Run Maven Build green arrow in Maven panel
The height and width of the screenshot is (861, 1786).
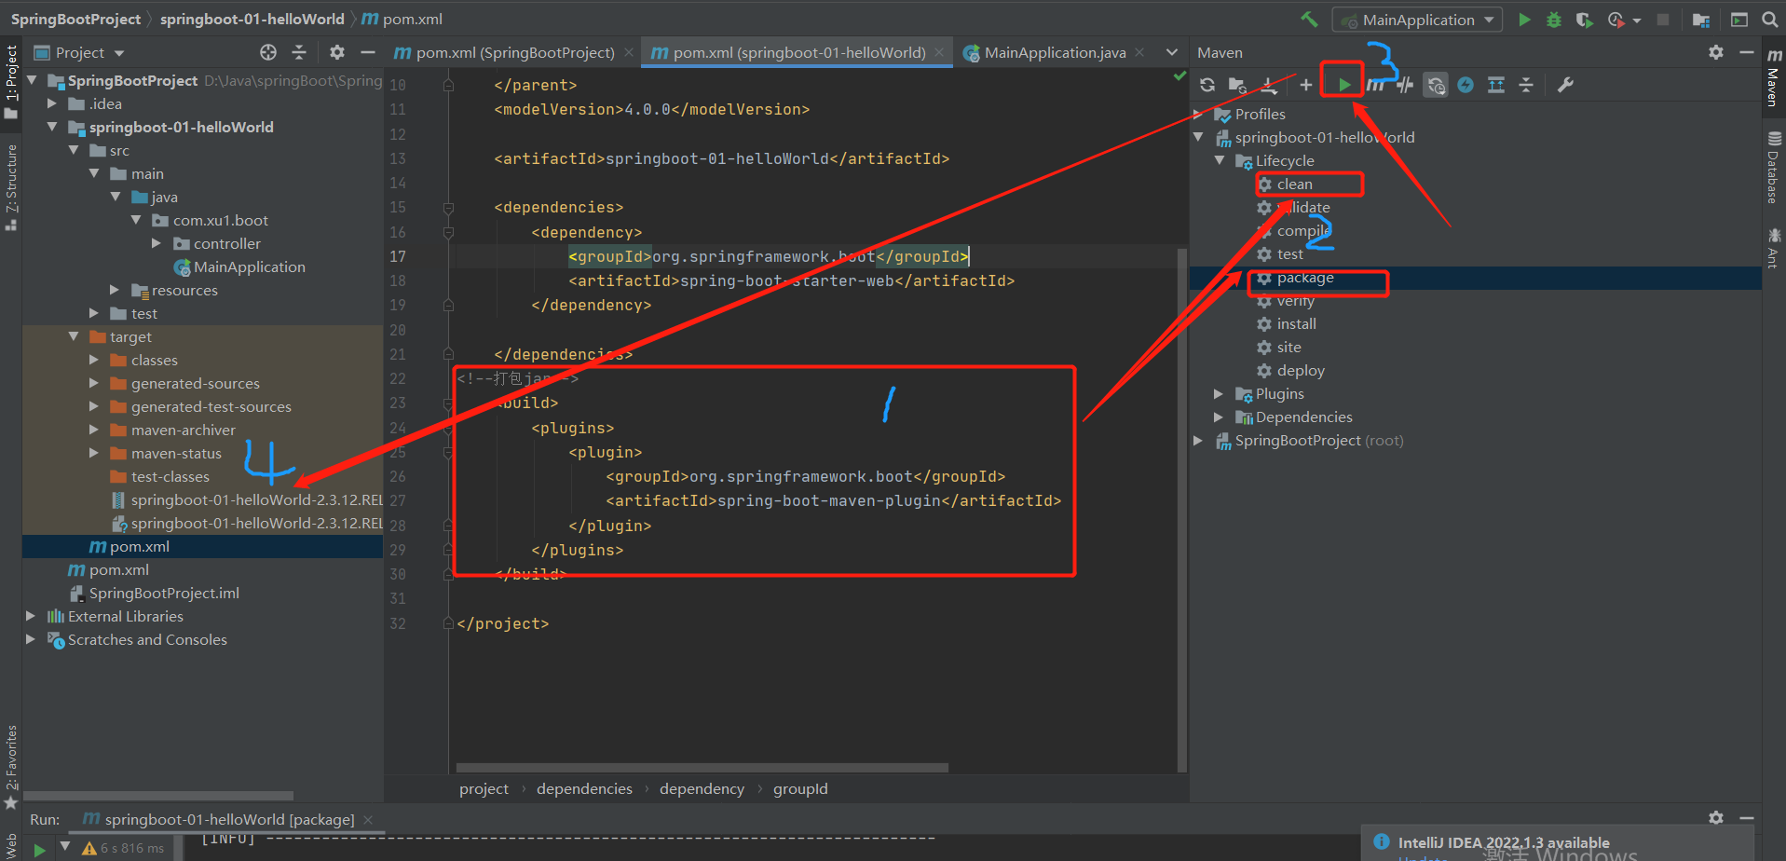(x=1344, y=85)
